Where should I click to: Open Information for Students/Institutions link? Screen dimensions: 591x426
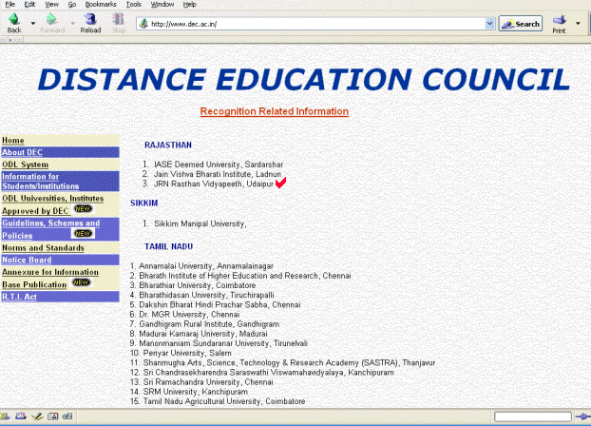point(40,181)
